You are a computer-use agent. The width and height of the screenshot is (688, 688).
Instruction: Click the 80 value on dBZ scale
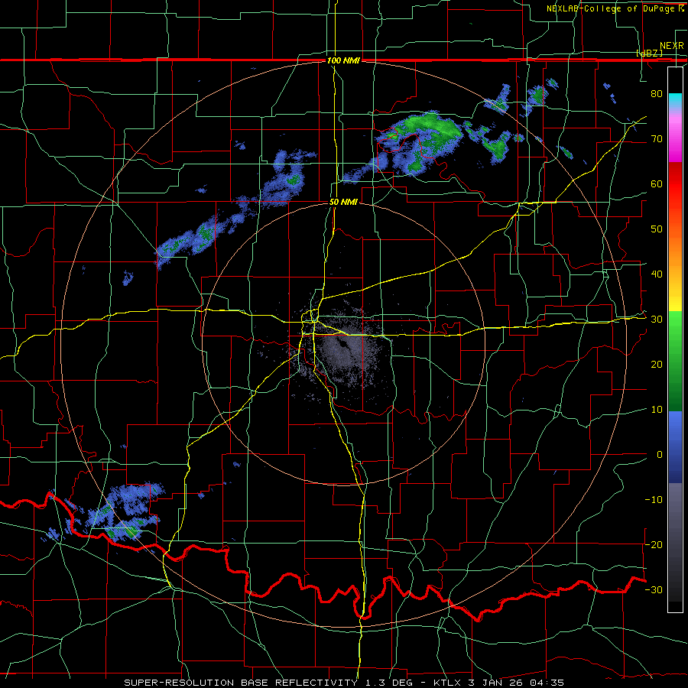(657, 94)
